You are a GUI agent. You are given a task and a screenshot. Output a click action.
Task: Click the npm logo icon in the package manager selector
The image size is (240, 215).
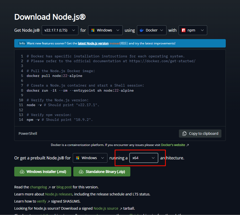pyautogui.click(x=183, y=30)
